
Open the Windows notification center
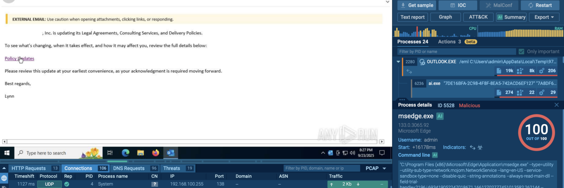(382, 153)
